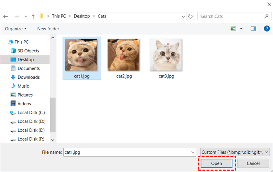Viewport: 273px width, 172px height.
Task: Click the sidebar scroll down arrow
Action: [x=53, y=140]
